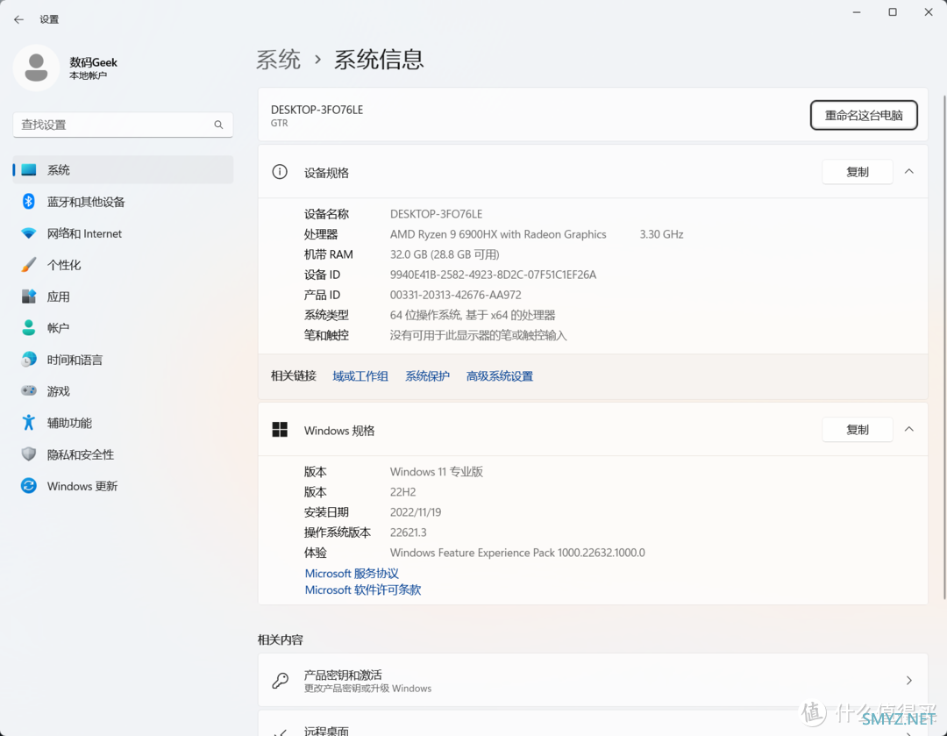Click the Windows 11 专业版 edition value

pyautogui.click(x=436, y=472)
